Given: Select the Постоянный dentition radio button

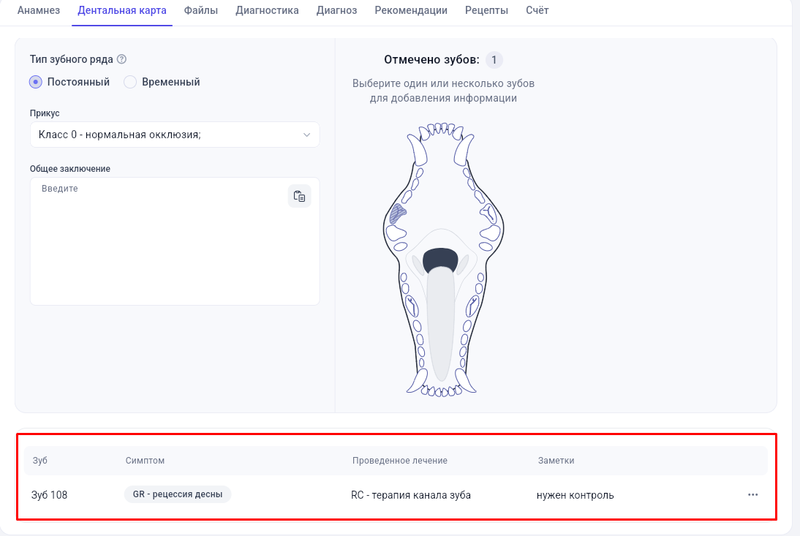Looking at the screenshot, I should click(x=36, y=82).
